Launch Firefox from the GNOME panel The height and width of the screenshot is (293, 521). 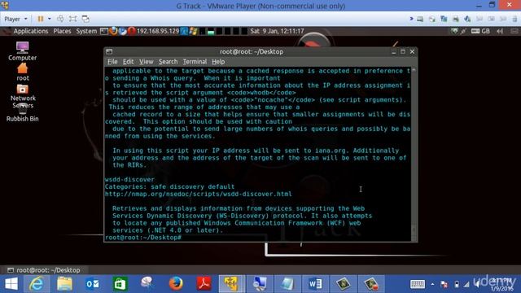[113, 31]
